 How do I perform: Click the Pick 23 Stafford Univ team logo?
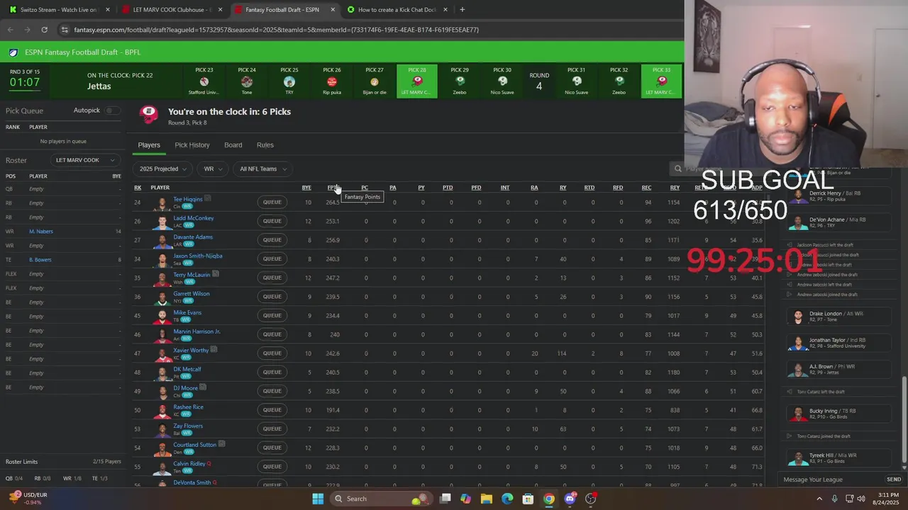point(204,81)
